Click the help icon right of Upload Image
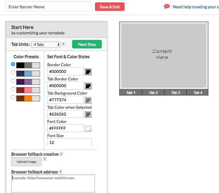 pyautogui.click(x=45, y=159)
